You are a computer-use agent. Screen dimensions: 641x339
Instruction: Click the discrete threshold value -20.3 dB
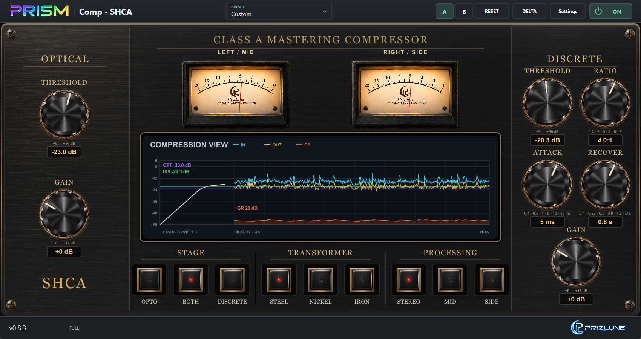click(x=547, y=140)
